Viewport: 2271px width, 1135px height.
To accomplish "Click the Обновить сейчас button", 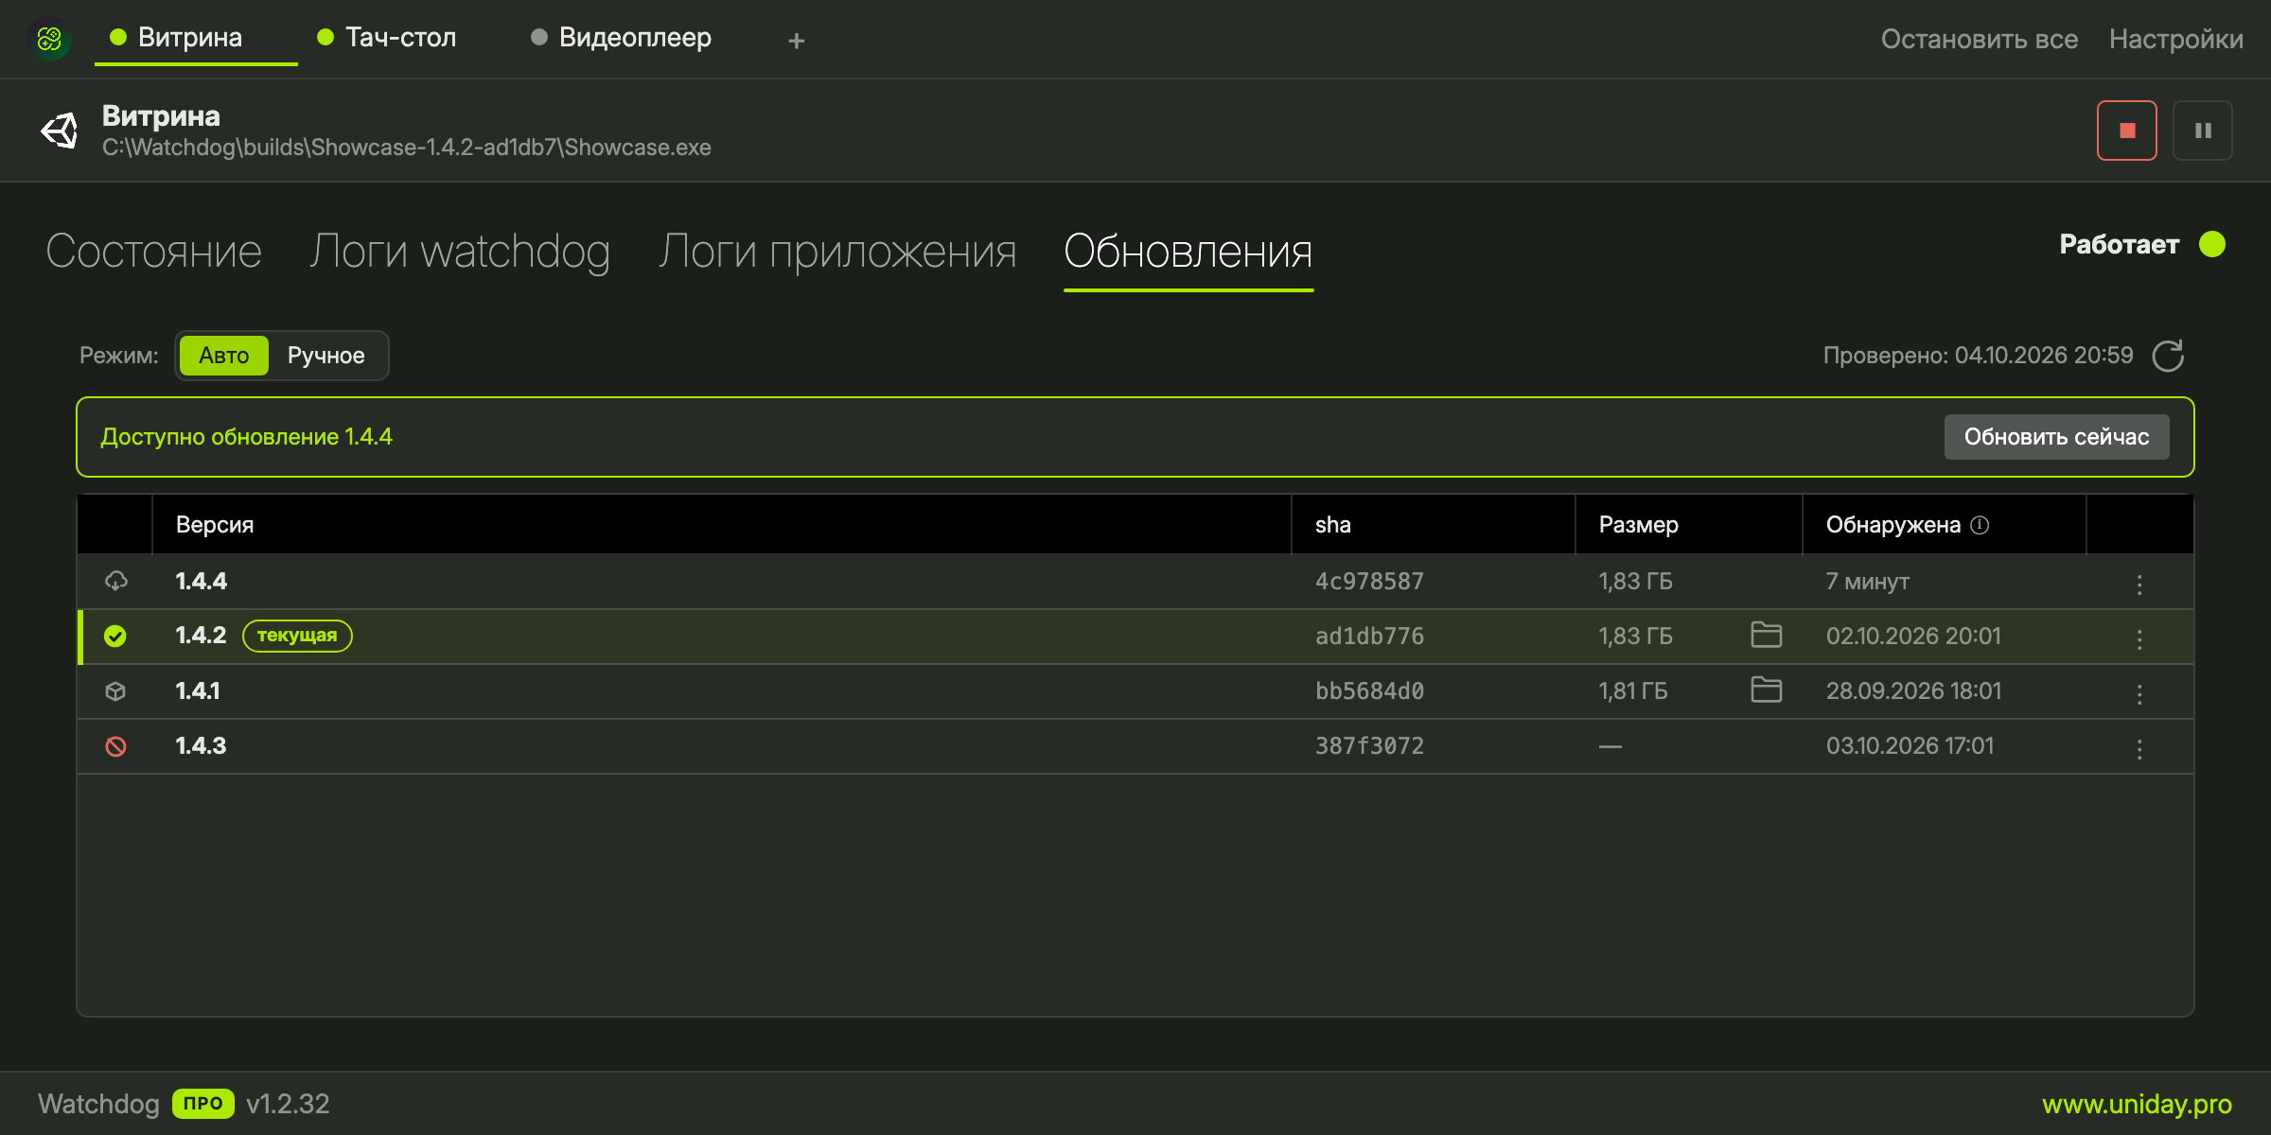I will [2056, 437].
